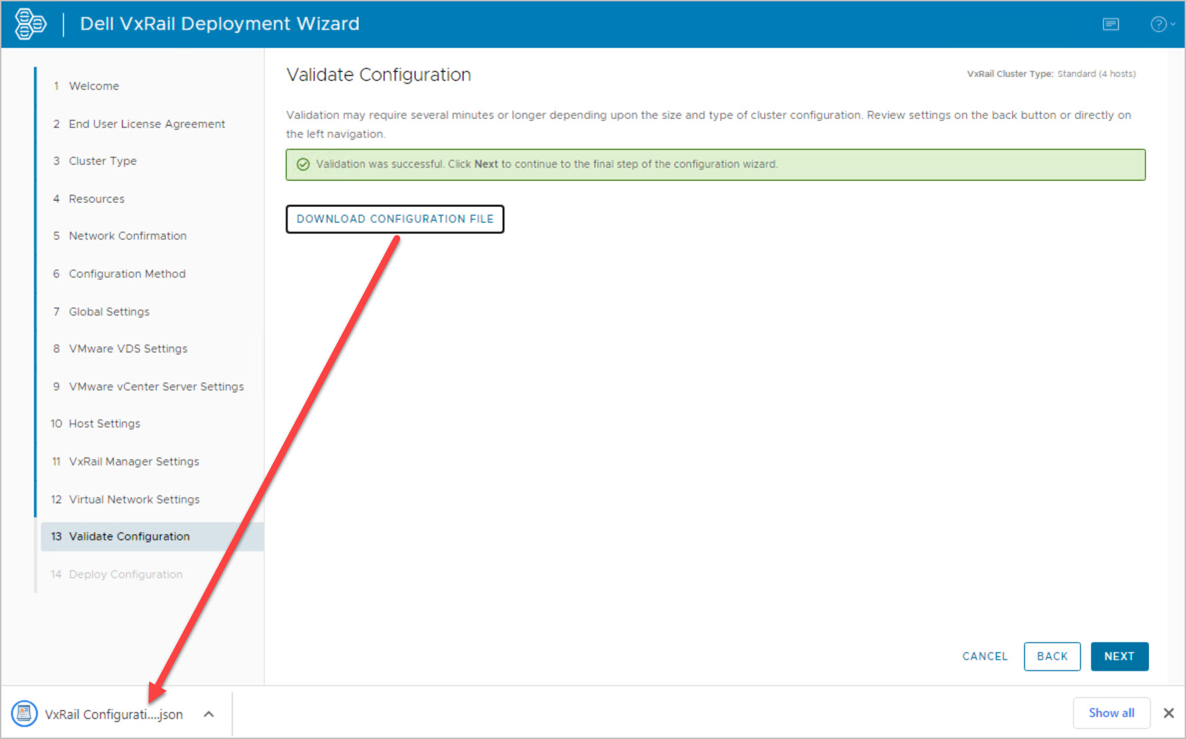Image resolution: width=1186 pixels, height=739 pixels.
Task: Navigate to VMware vCenter Server Settings
Action: click(x=156, y=387)
